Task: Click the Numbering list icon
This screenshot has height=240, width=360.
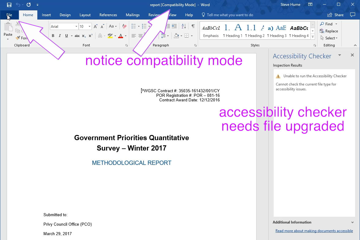Action: (144, 27)
